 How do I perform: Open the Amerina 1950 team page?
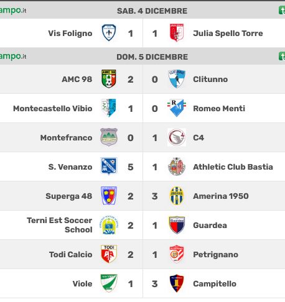(x=221, y=196)
